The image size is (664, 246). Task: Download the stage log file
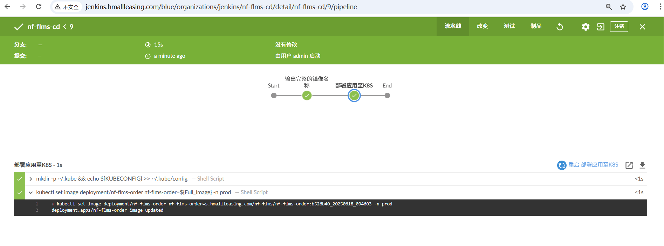[642, 165]
